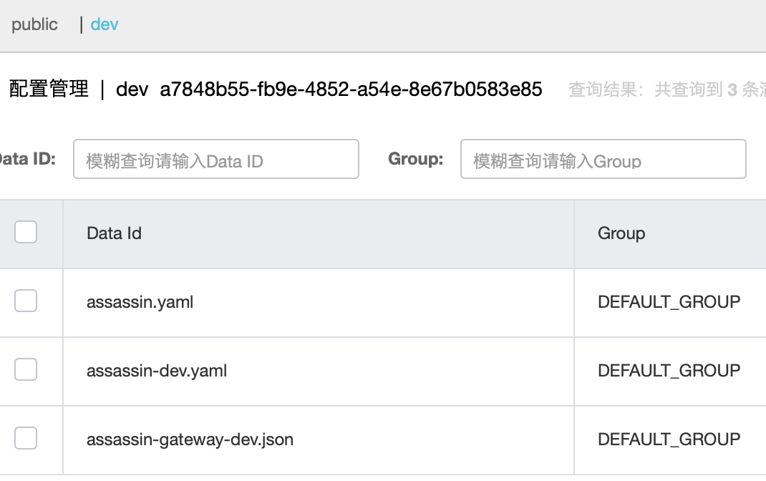Check the select-all checkbox in table header

[26, 232]
